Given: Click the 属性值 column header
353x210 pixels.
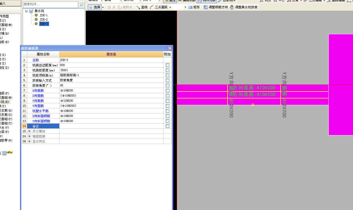Looking at the screenshot, I should (111, 54).
